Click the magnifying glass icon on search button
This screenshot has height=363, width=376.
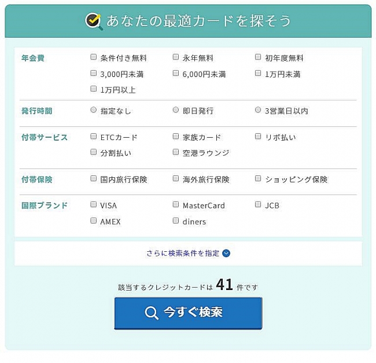pyautogui.click(x=152, y=313)
